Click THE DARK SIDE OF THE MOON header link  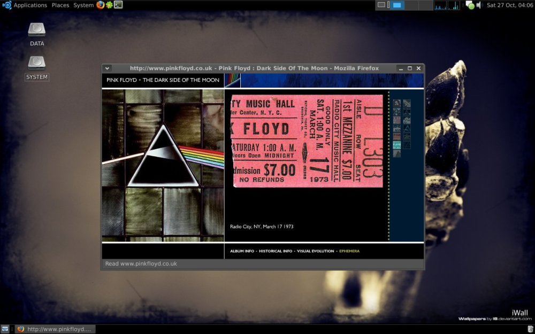click(x=181, y=80)
